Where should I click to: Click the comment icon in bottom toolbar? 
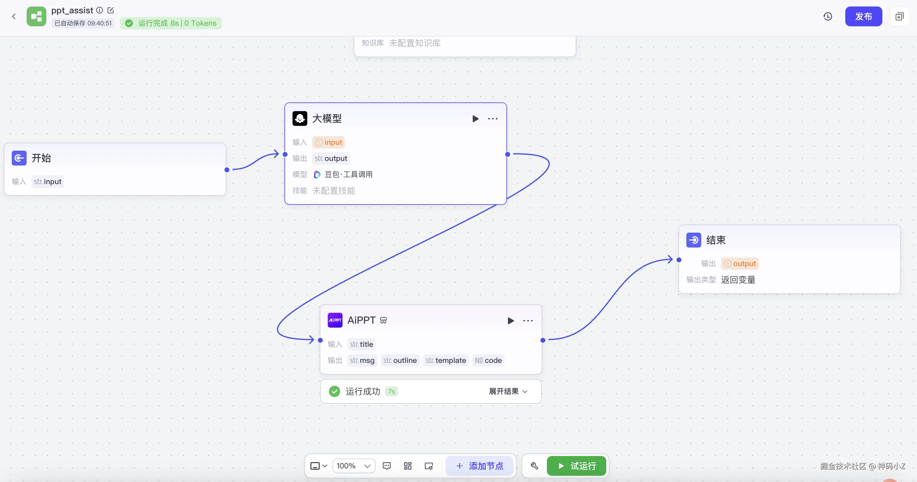tap(386, 466)
